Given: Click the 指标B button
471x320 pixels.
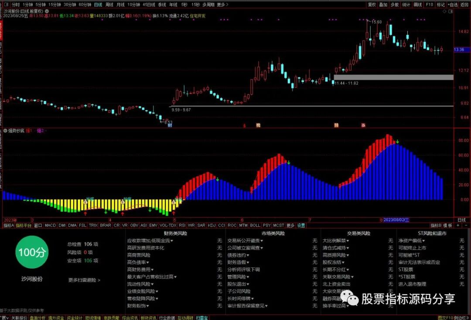Looking at the screenshot, I should coord(436,225).
